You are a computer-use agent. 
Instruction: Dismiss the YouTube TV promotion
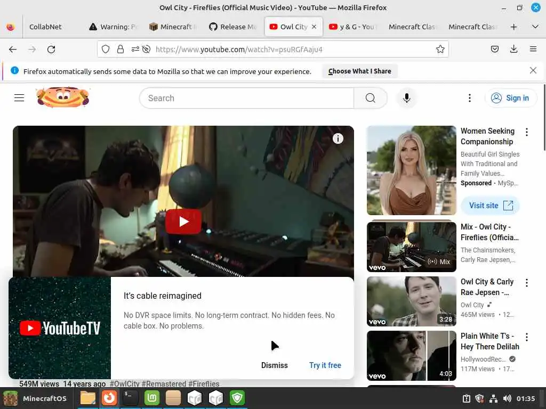275,365
